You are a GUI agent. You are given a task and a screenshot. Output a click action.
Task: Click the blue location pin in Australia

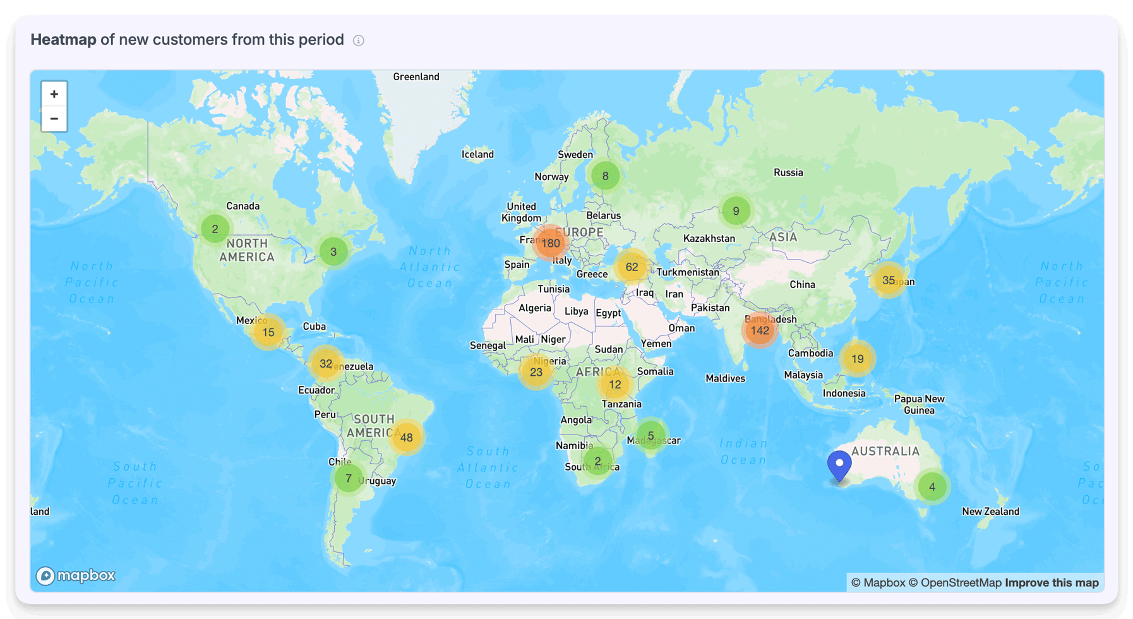tap(839, 467)
